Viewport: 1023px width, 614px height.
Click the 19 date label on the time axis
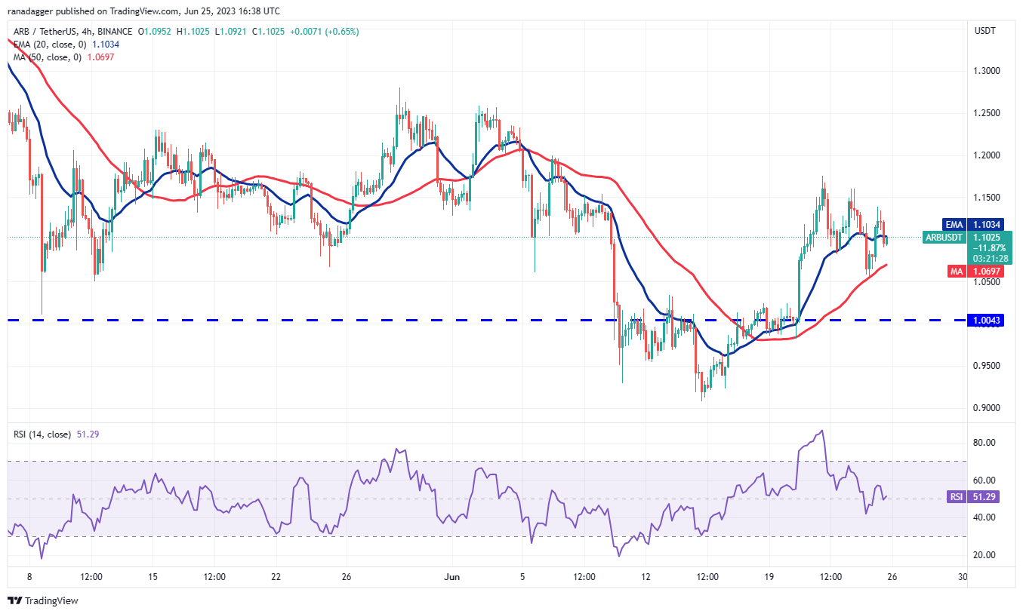[x=769, y=576]
